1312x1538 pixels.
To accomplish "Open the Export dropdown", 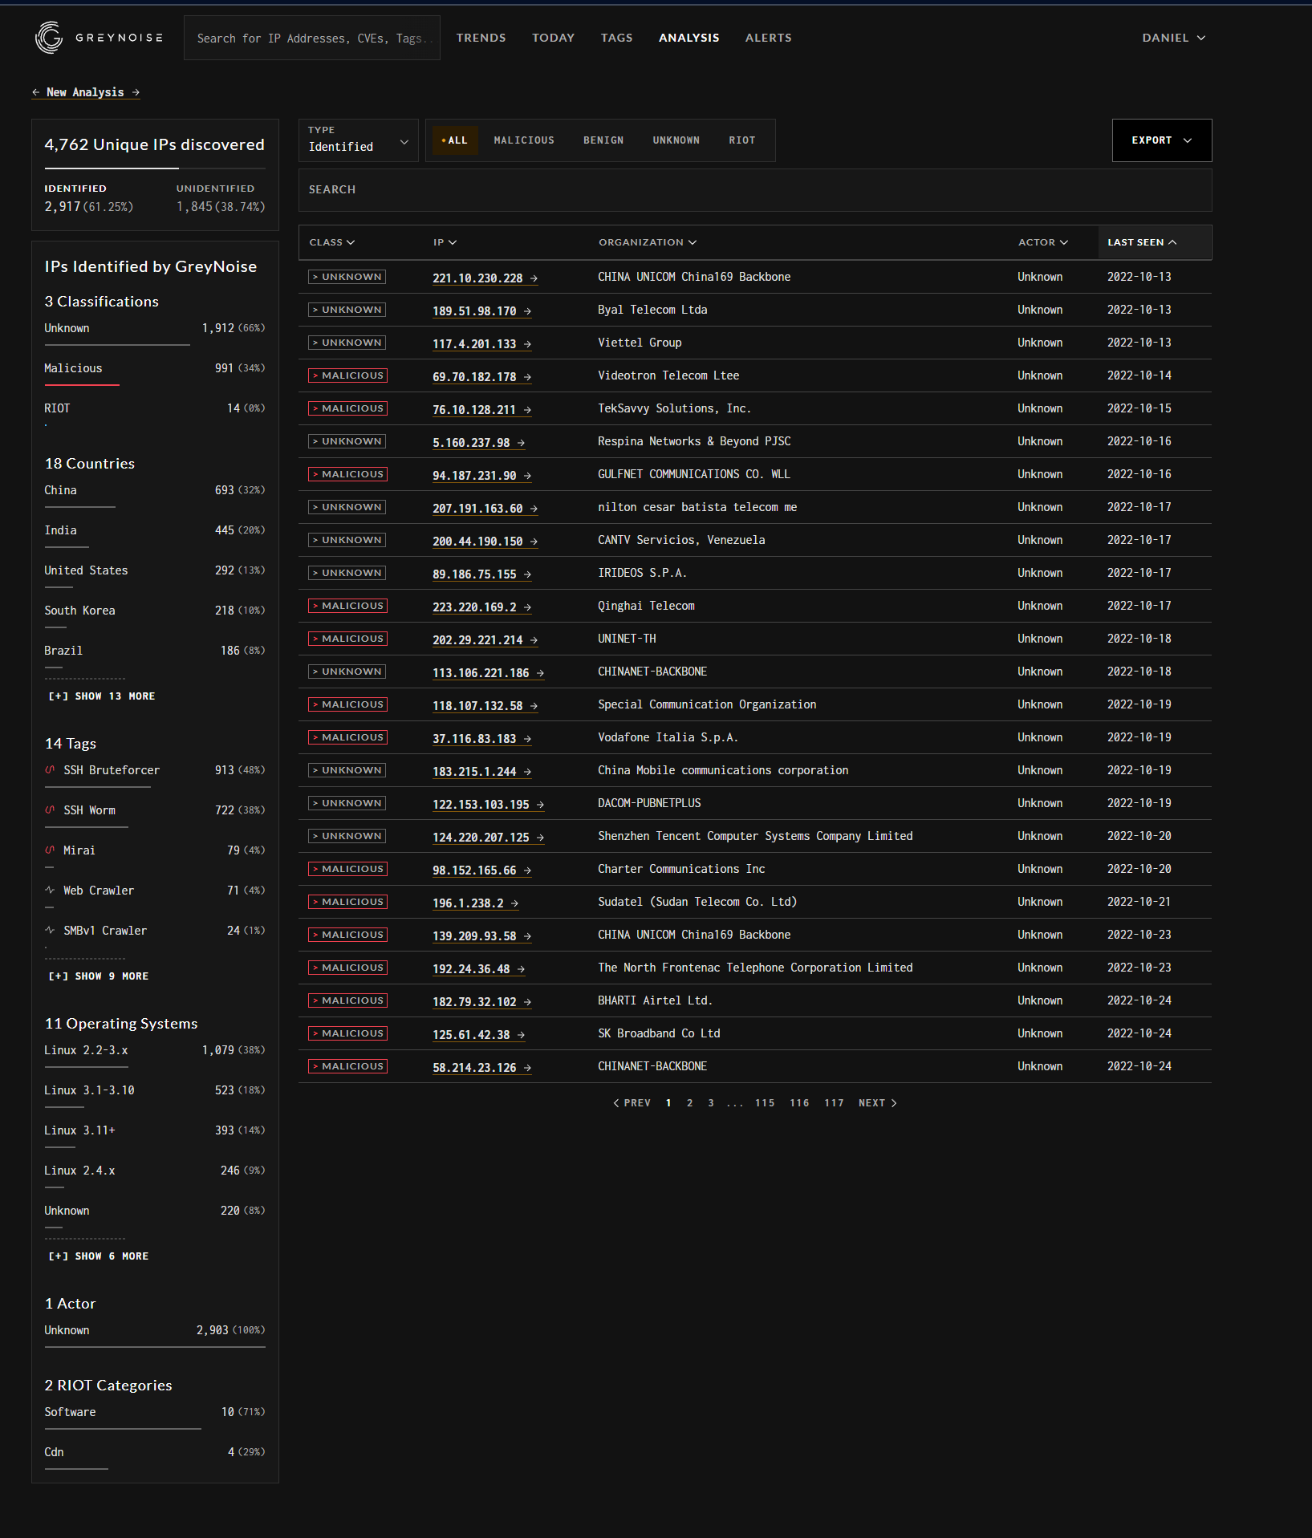I will point(1161,140).
